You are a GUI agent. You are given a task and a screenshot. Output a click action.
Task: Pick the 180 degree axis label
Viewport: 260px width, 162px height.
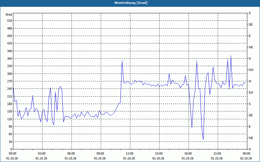tap(10, 104)
